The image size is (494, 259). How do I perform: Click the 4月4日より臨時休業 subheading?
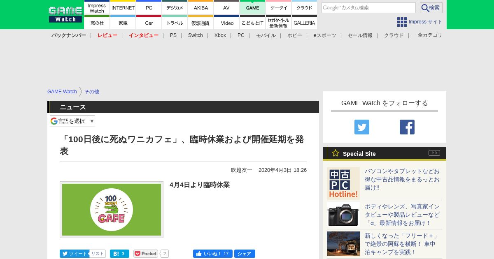(200, 185)
